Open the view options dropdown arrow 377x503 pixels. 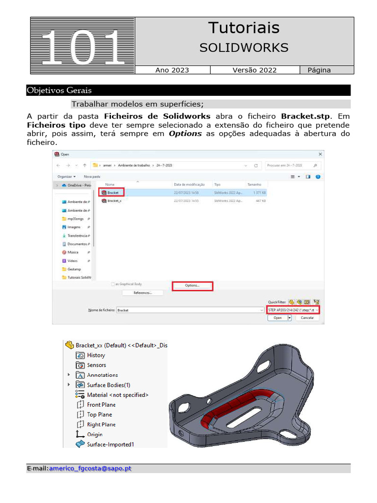pos(299,177)
